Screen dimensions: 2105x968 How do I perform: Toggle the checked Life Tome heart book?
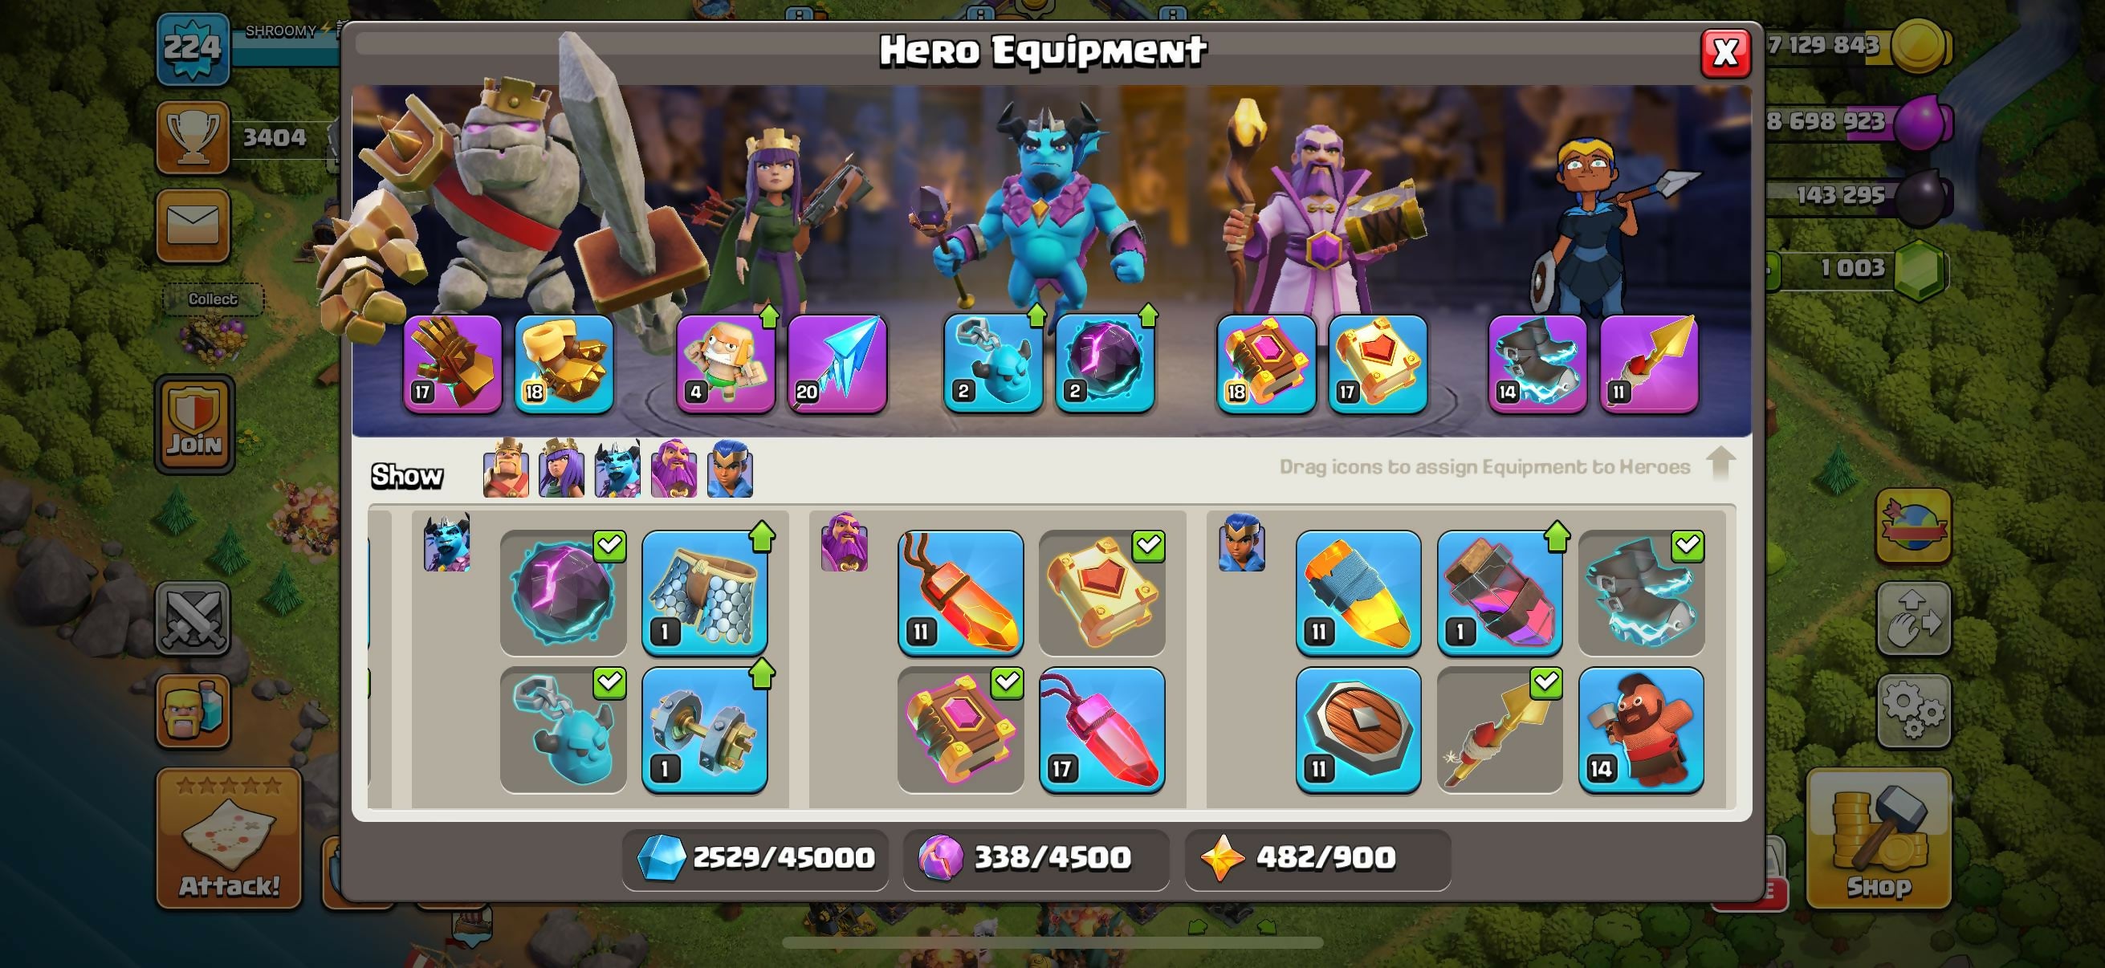(1101, 593)
